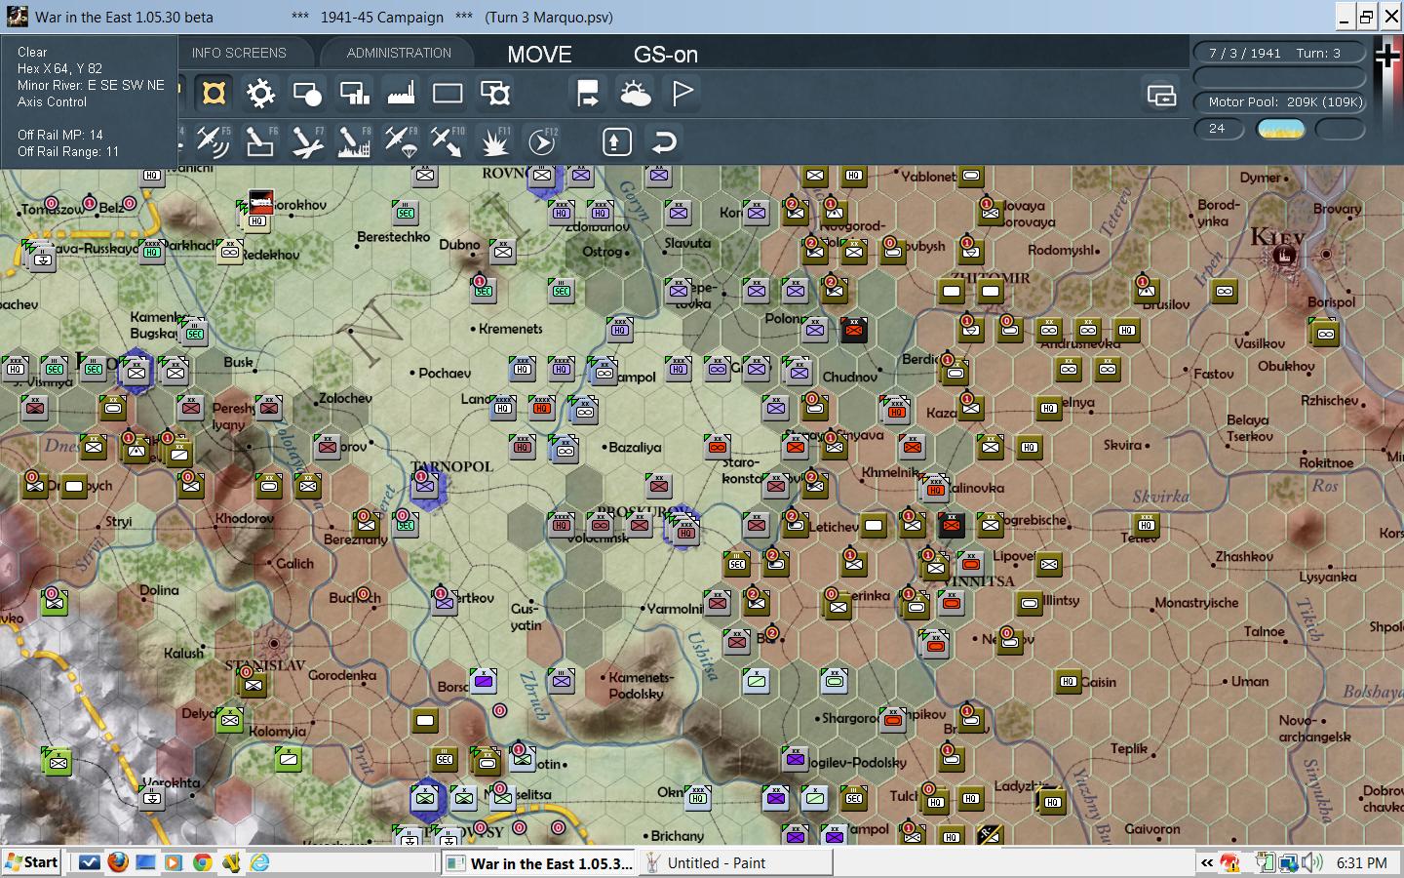This screenshot has width=1404, height=878.
Task: Click the Motor Pool 209K readout
Action: [x=1279, y=101]
